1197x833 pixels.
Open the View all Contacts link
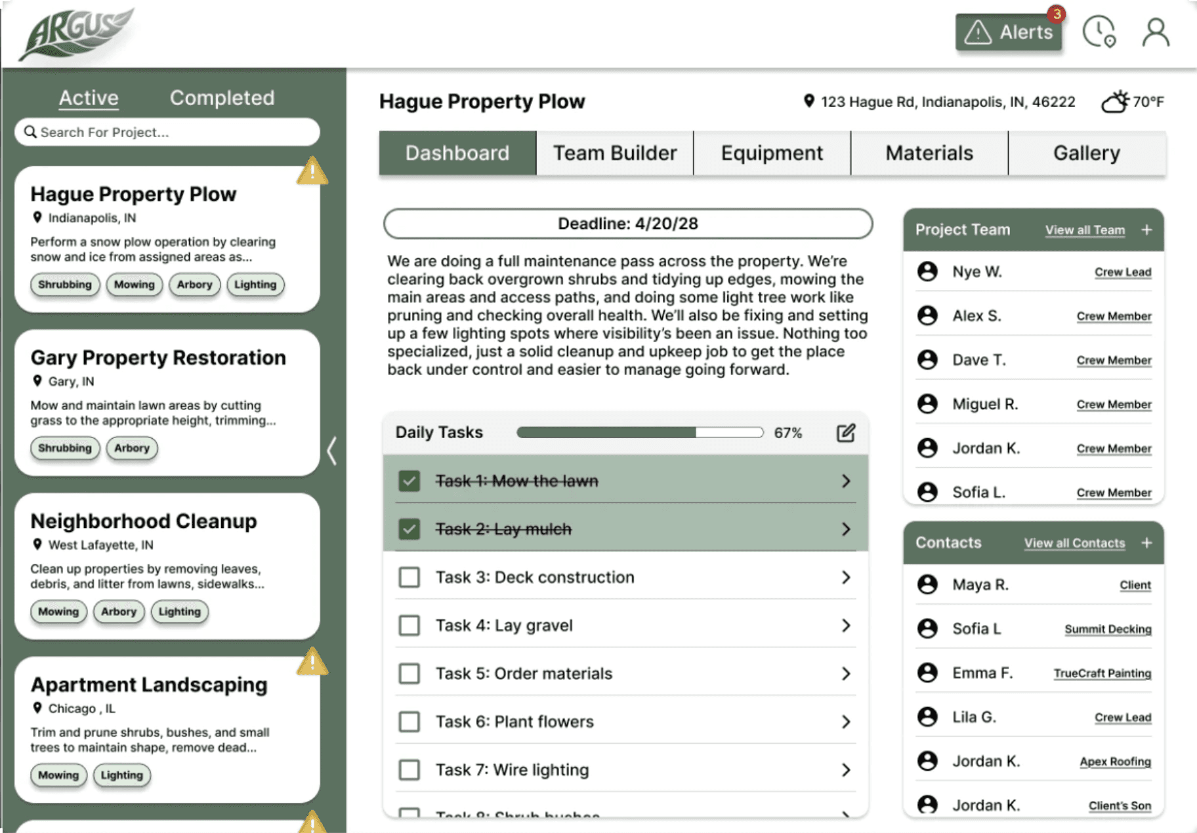pyautogui.click(x=1074, y=543)
